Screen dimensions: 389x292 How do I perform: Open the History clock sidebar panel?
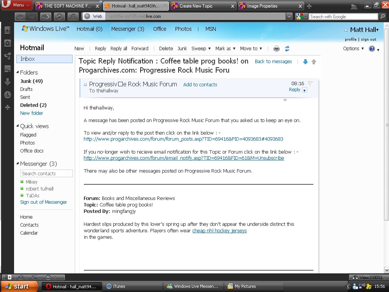pyautogui.click(x=8, y=95)
